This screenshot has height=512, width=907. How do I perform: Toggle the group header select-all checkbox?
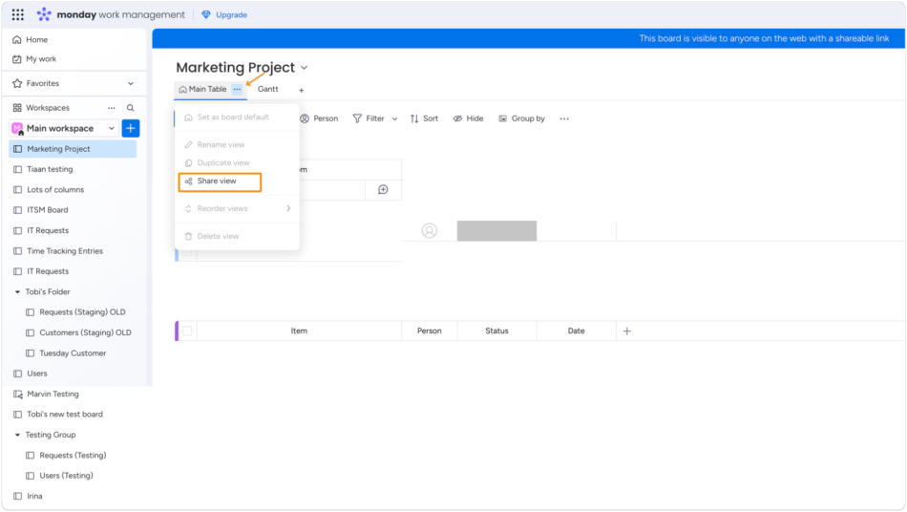pos(187,331)
